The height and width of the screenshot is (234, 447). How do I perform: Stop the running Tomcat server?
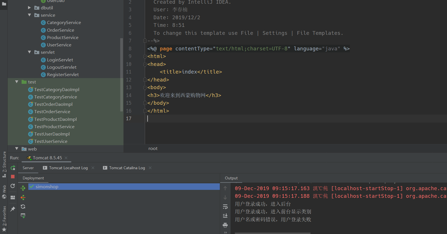[x=13, y=177]
